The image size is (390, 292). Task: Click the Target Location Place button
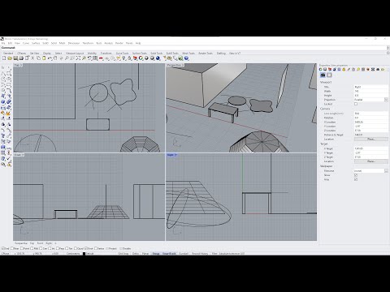[x=371, y=161]
